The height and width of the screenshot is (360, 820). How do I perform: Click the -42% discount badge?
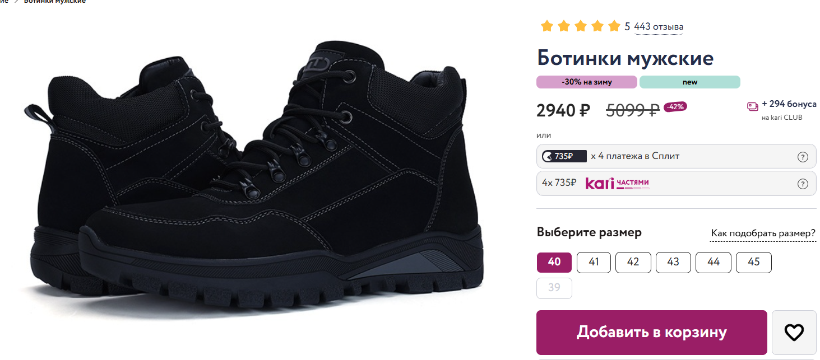pyautogui.click(x=675, y=106)
